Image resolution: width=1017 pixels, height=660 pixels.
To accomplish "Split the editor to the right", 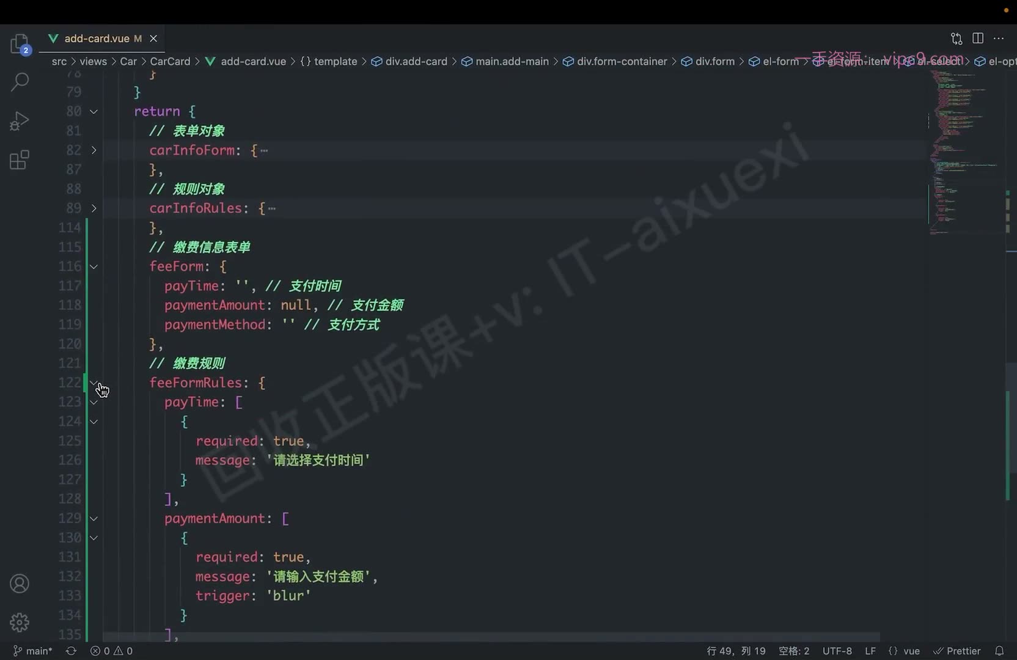I will [978, 38].
